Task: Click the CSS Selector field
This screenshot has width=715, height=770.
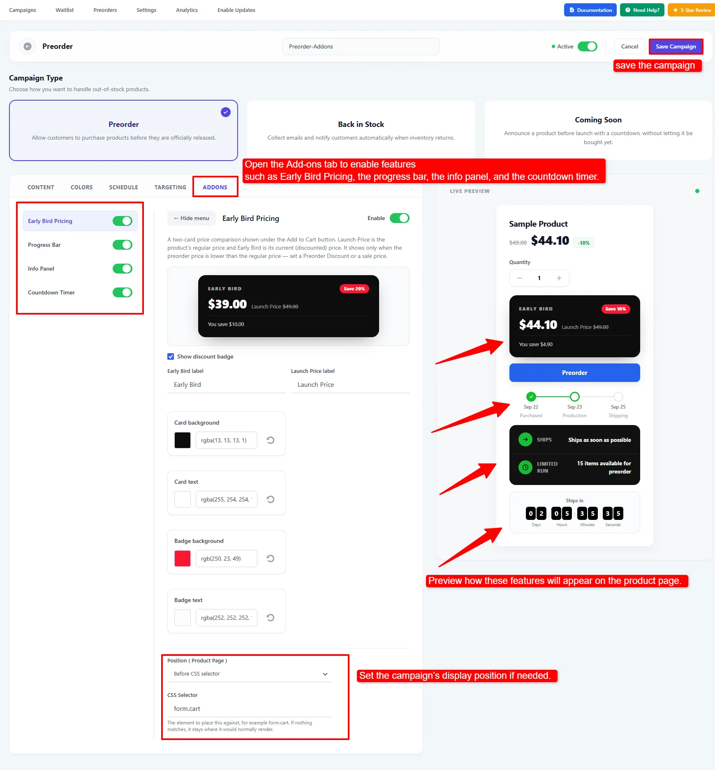Action: 250,709
